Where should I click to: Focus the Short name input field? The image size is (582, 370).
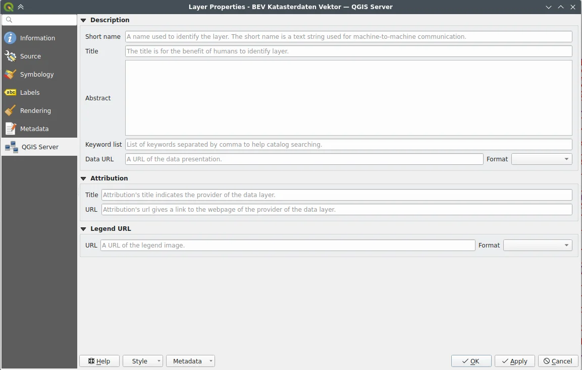348,37
